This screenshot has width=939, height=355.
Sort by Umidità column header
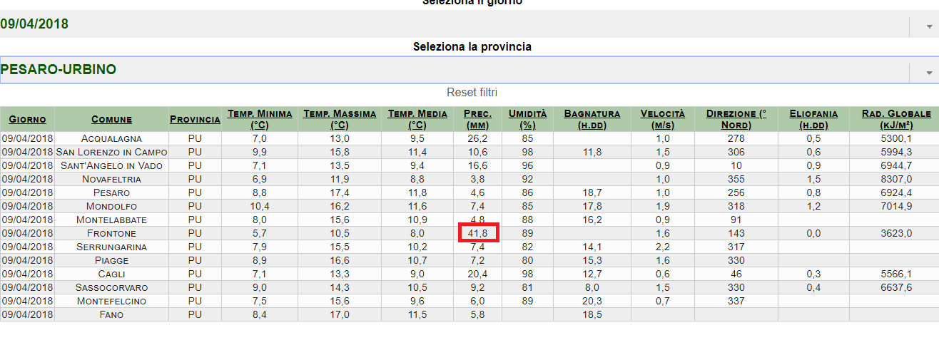click(527, 119)
